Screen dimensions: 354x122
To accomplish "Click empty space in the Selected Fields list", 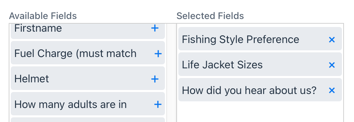I will pos(260,112).
